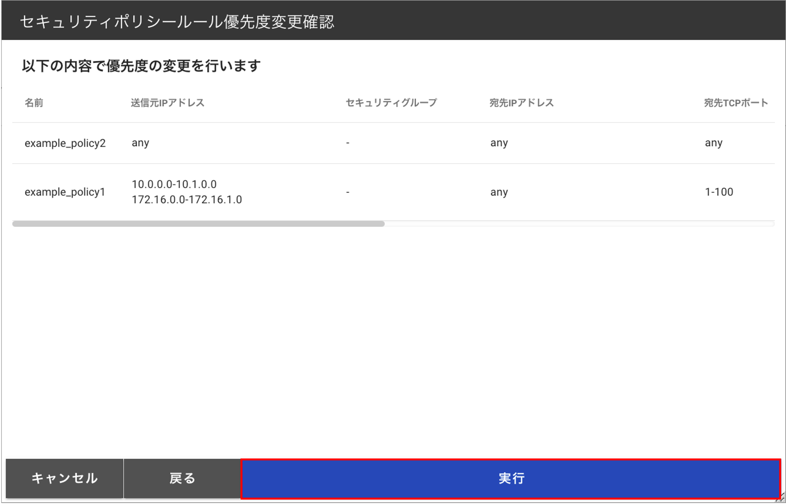This screenshot has height=504, width=786.
Task: Click the キャンセル cancel button
Action: tap(64, 479)
